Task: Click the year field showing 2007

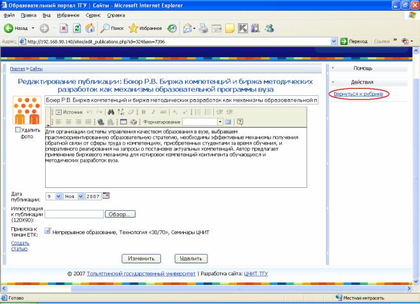Action: pyautogui.click(x=93, y=196)
